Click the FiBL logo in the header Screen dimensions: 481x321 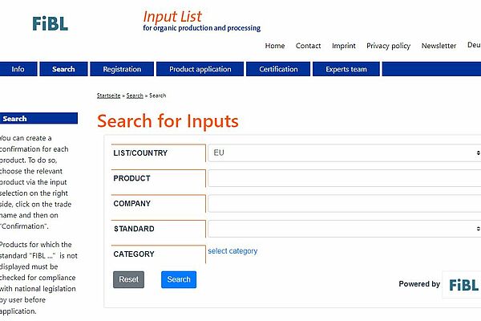click(50, 23)
